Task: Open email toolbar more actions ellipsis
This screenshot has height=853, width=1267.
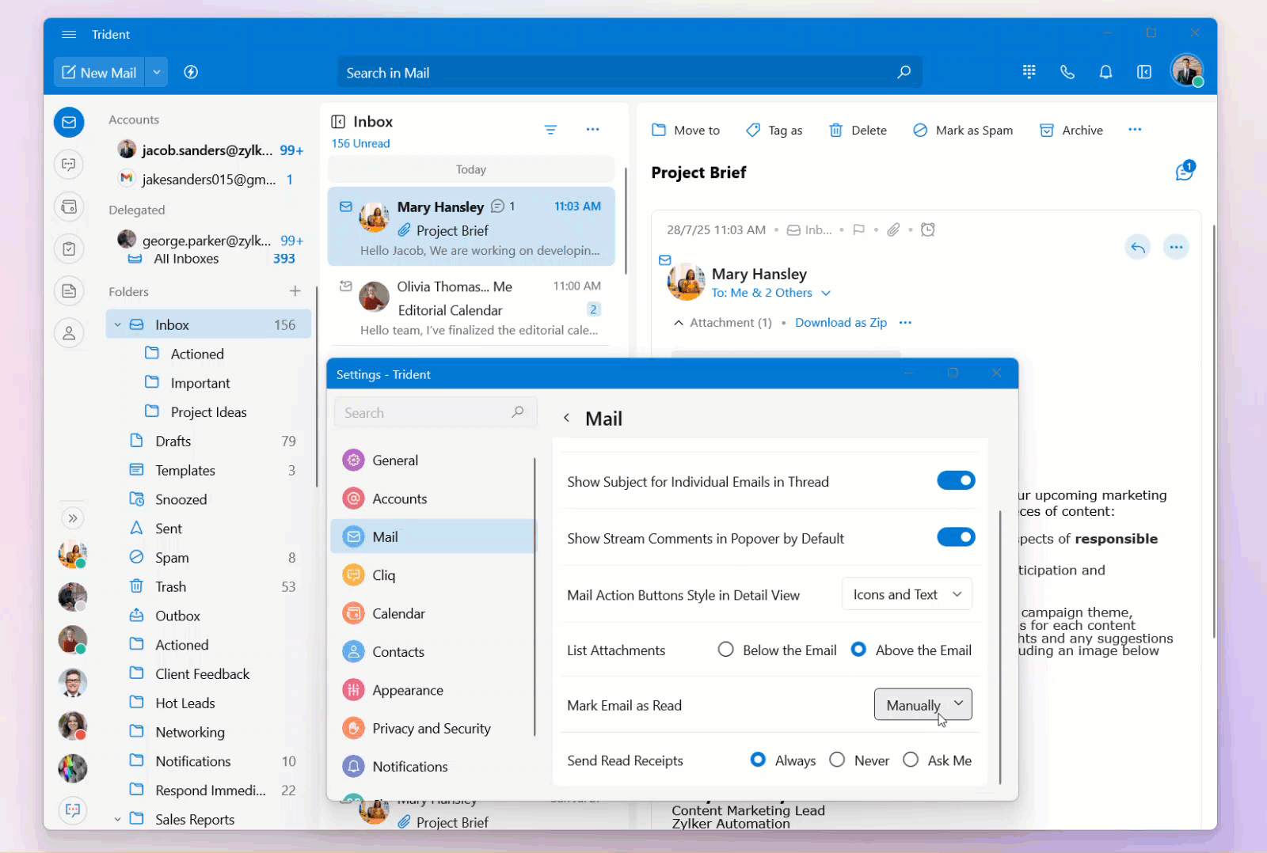Action: pyautogui.click(x=1135, y=130)
